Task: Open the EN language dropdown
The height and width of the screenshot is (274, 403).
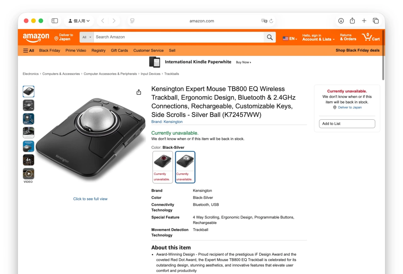Action: coord(289,38)
